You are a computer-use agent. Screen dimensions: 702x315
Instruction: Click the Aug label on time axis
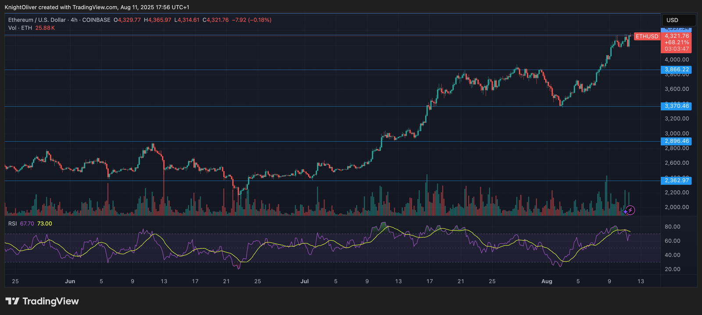(546, 281)
